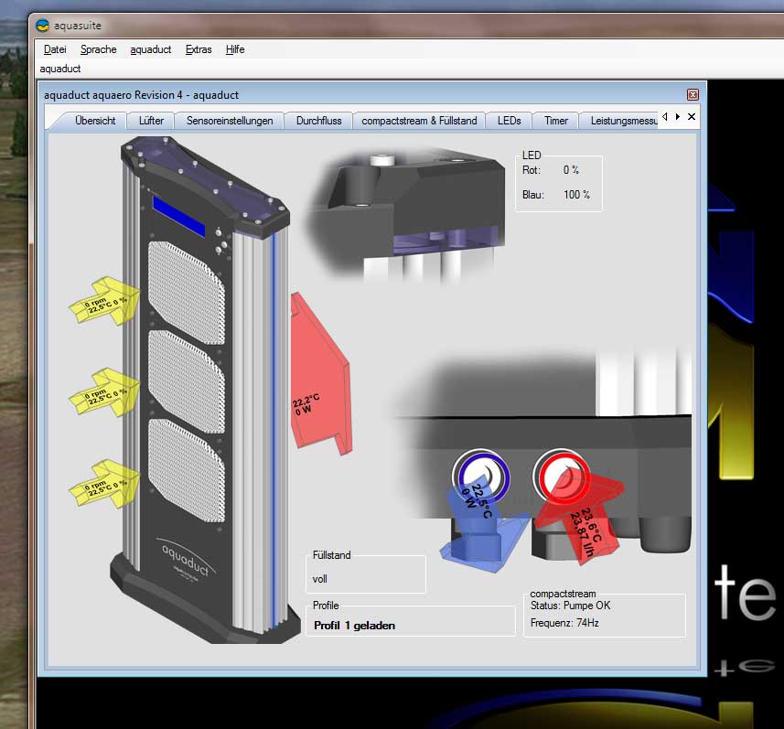Viewport: 784px width, 729px height.
Task: Click the bottom yellow fan airflow arrow
Action: pyautogui.click(x=105, y=482)
